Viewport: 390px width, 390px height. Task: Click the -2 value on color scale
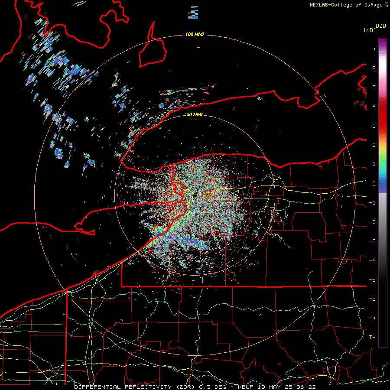372,222
